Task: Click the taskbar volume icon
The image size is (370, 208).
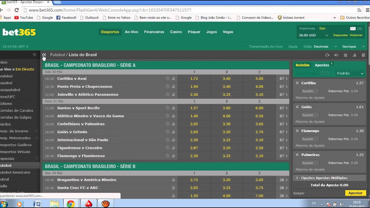Action: [341, 204]
